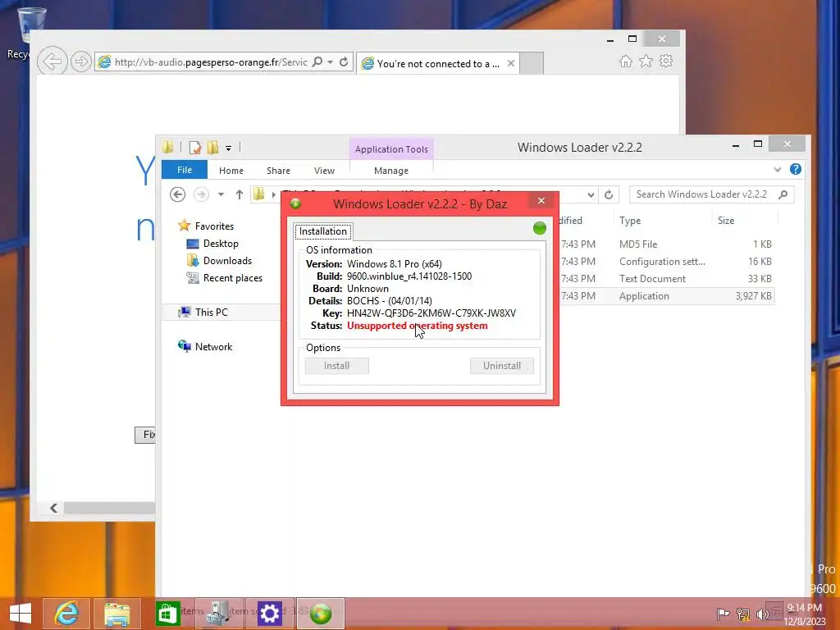This screenshot has width=840, height=630.
Task: Open the volume speaker tray icon
Action: (762, 614)
